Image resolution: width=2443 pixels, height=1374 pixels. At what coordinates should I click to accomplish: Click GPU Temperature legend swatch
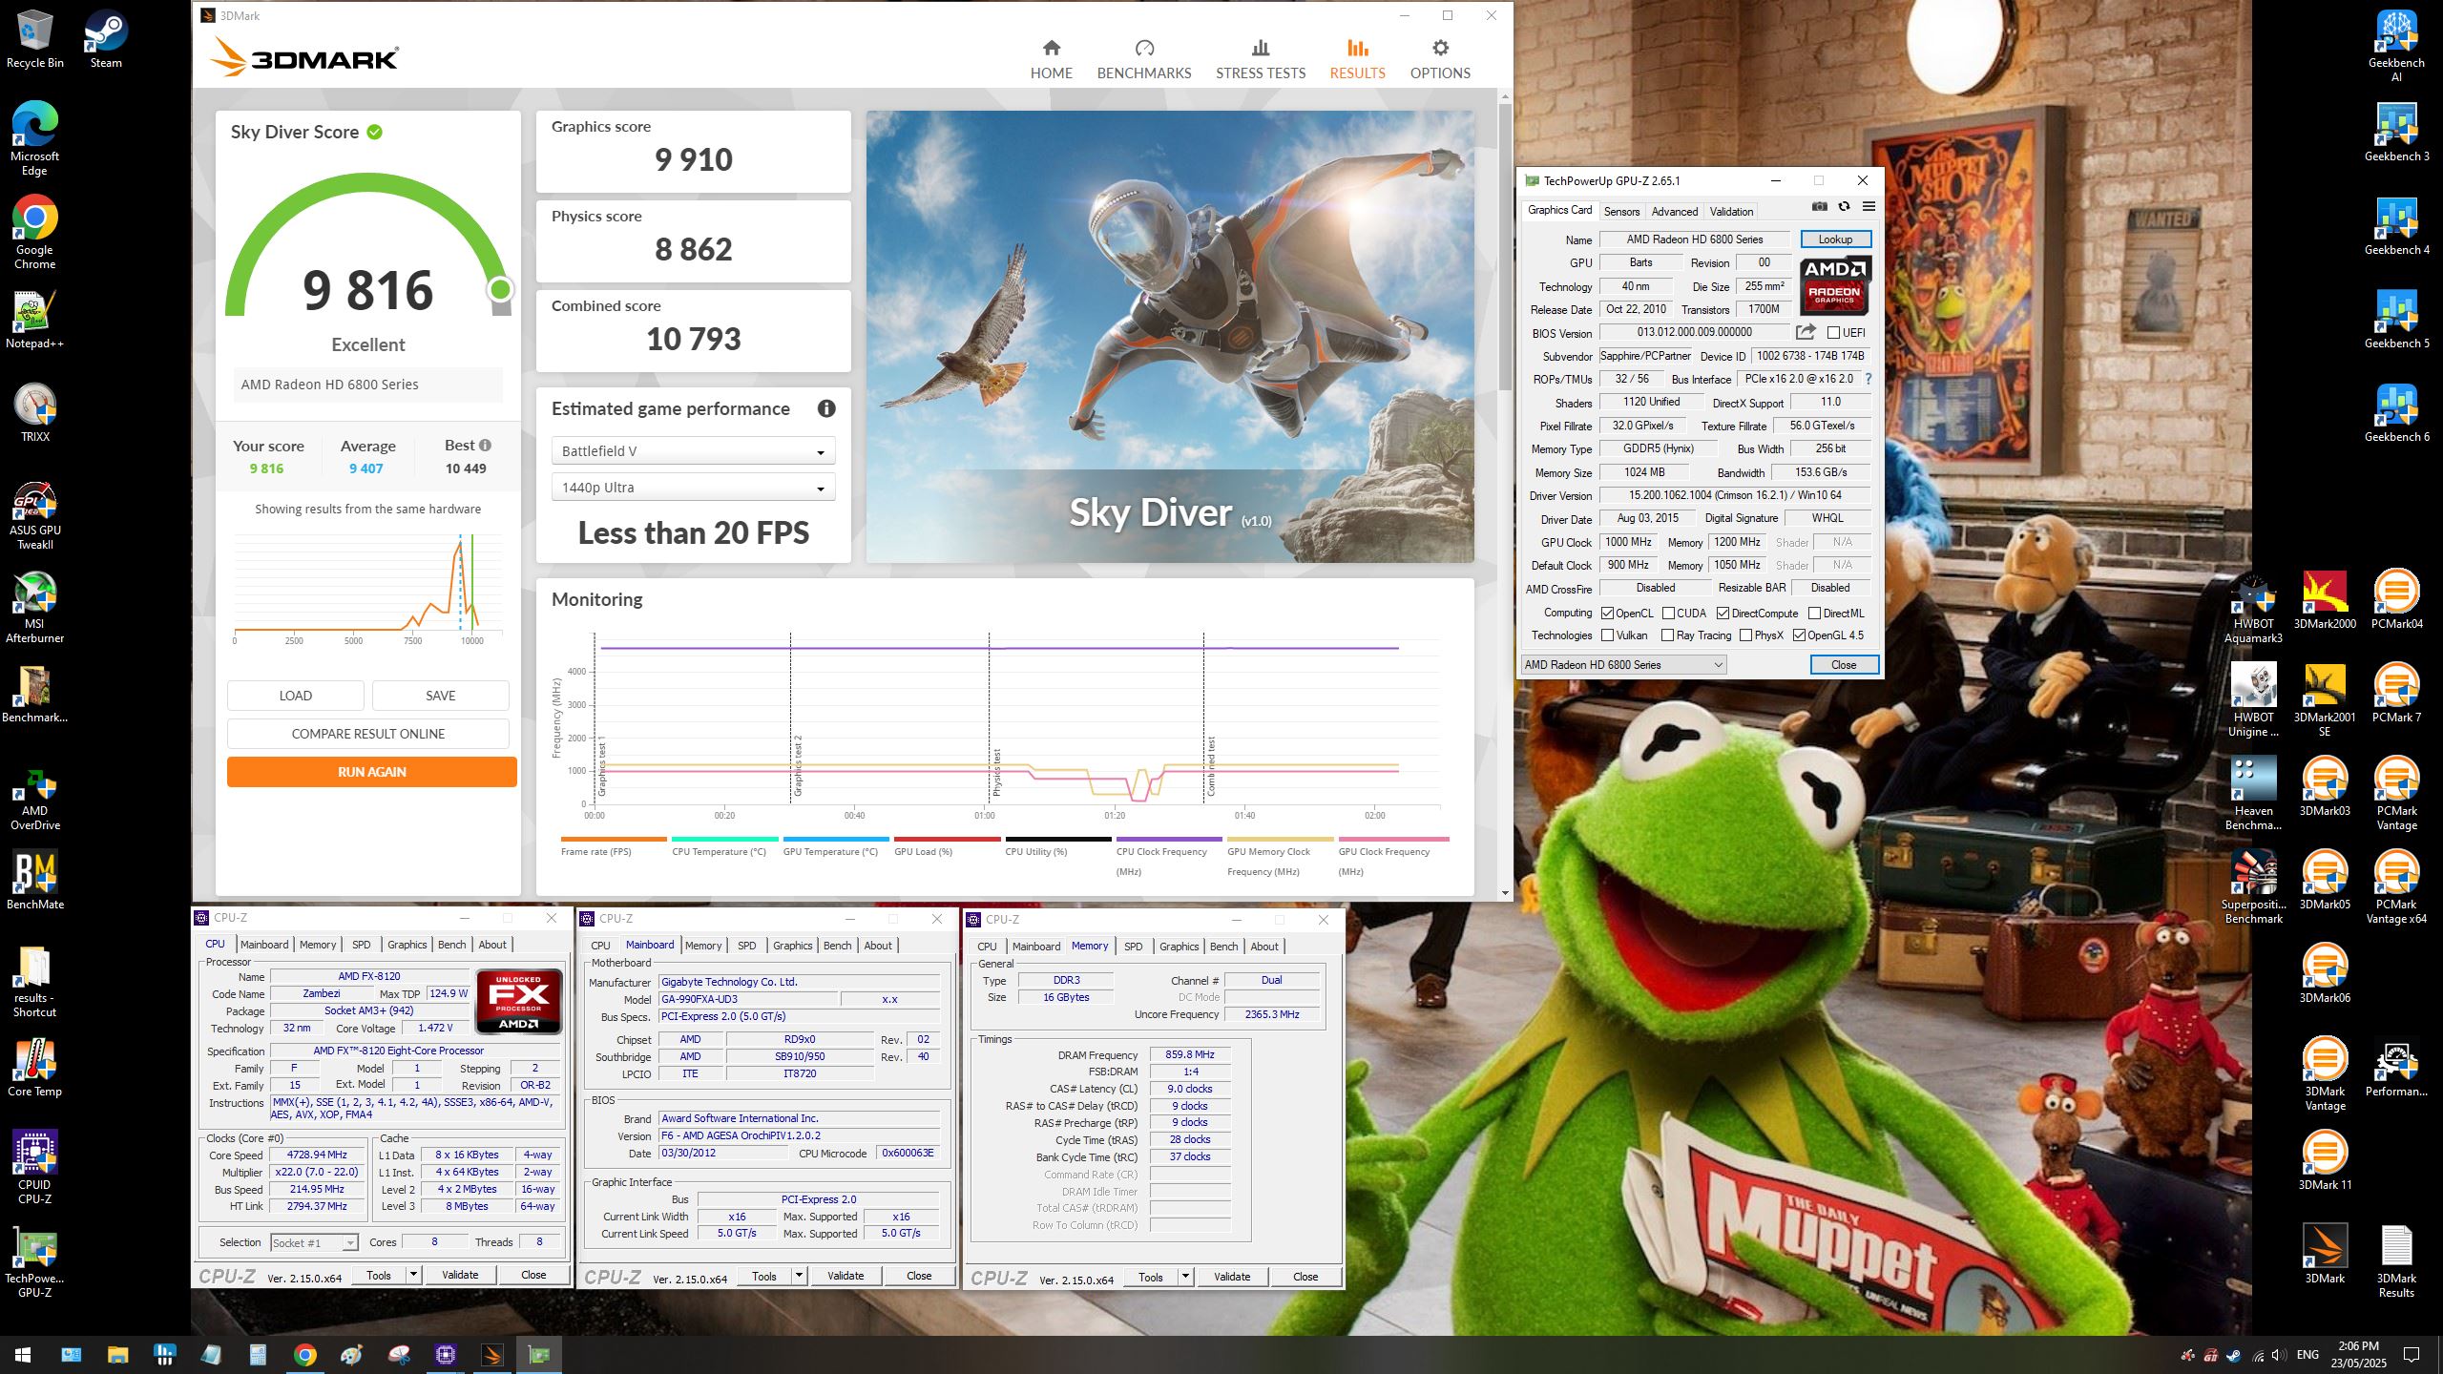835,840
